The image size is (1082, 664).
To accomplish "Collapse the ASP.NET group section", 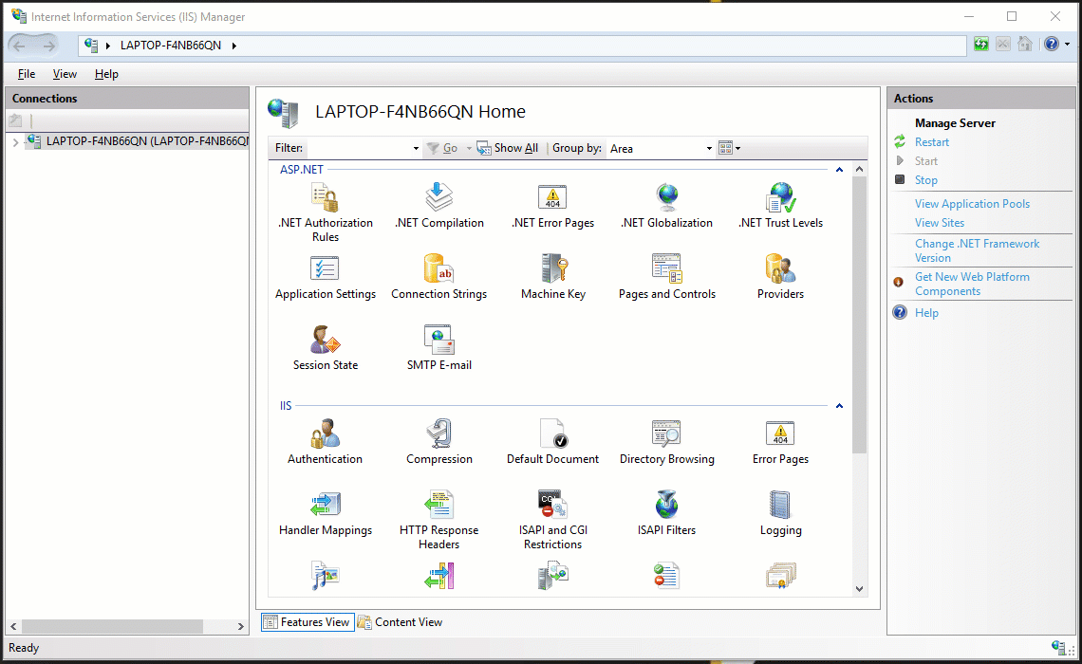I will 839,170.
